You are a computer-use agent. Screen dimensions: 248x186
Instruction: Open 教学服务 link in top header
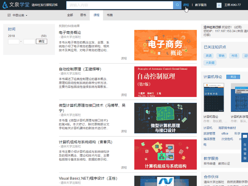tap(201, 5)
